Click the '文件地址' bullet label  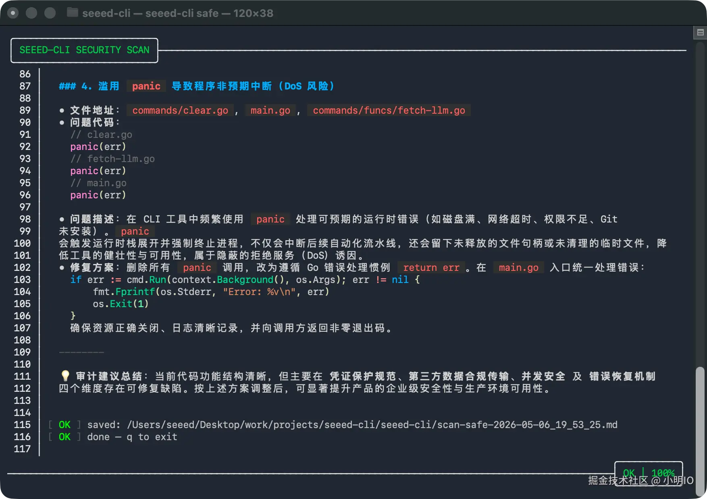point(92,110)
